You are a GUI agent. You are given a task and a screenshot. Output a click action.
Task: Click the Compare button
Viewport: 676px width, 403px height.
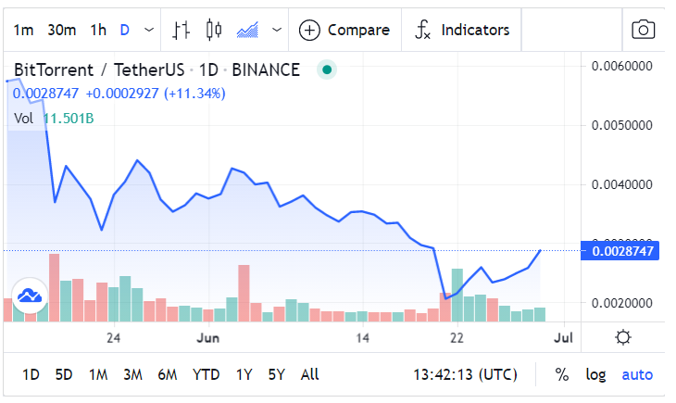(x=344, y=31)
